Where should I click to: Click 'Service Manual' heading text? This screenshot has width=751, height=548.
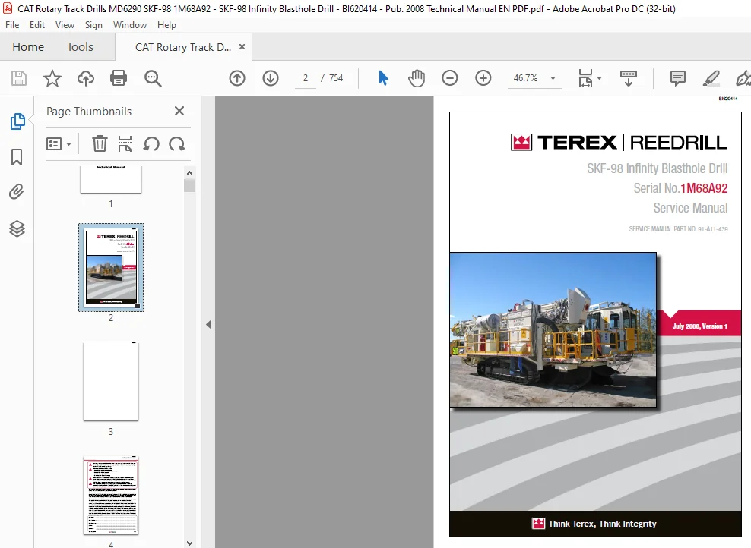690,208
